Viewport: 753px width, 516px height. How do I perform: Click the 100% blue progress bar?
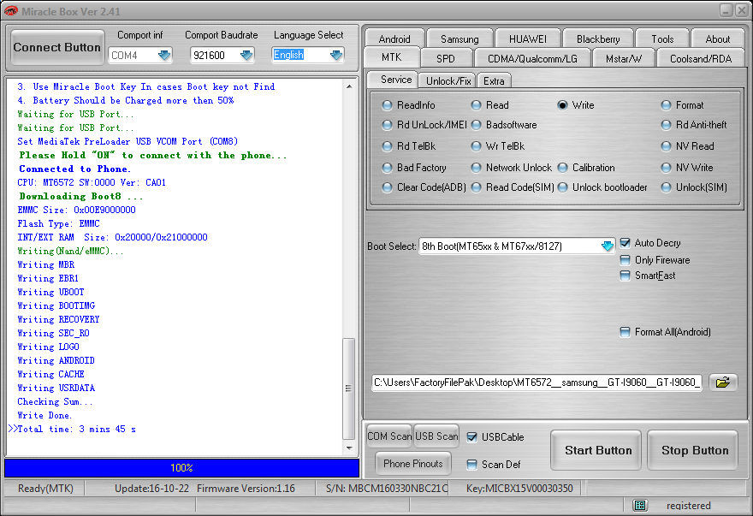[x=181, y=467]
